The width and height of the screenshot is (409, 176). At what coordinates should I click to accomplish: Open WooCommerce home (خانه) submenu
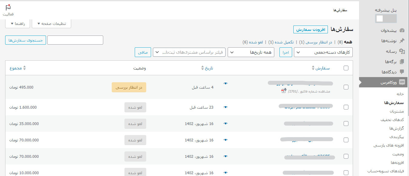pos(400,94)
